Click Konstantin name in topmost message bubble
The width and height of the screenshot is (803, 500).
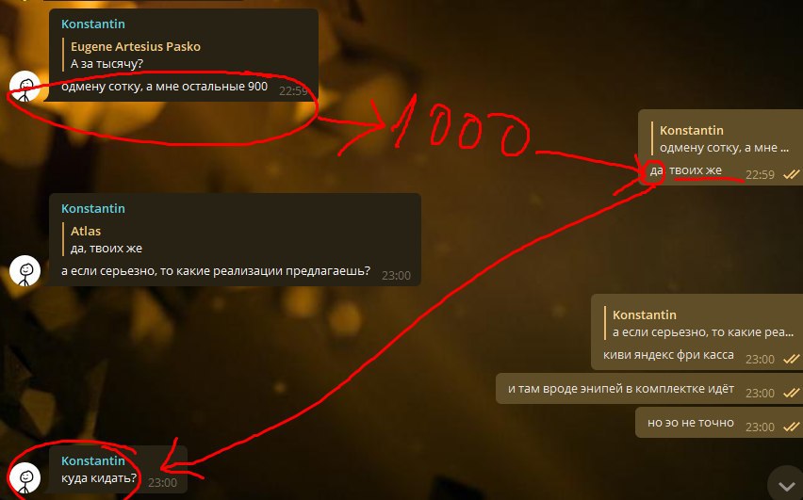(92, 24)
